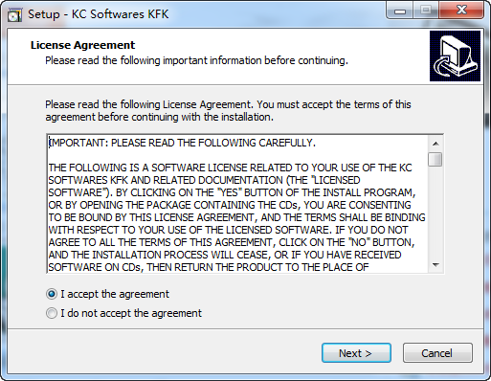Click the license scrollbar down arrow
The width and height of the screenshot is (491, 381).
[x=435, y=265]
